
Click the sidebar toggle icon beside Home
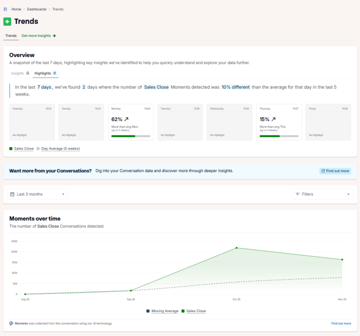pos(5,9)
